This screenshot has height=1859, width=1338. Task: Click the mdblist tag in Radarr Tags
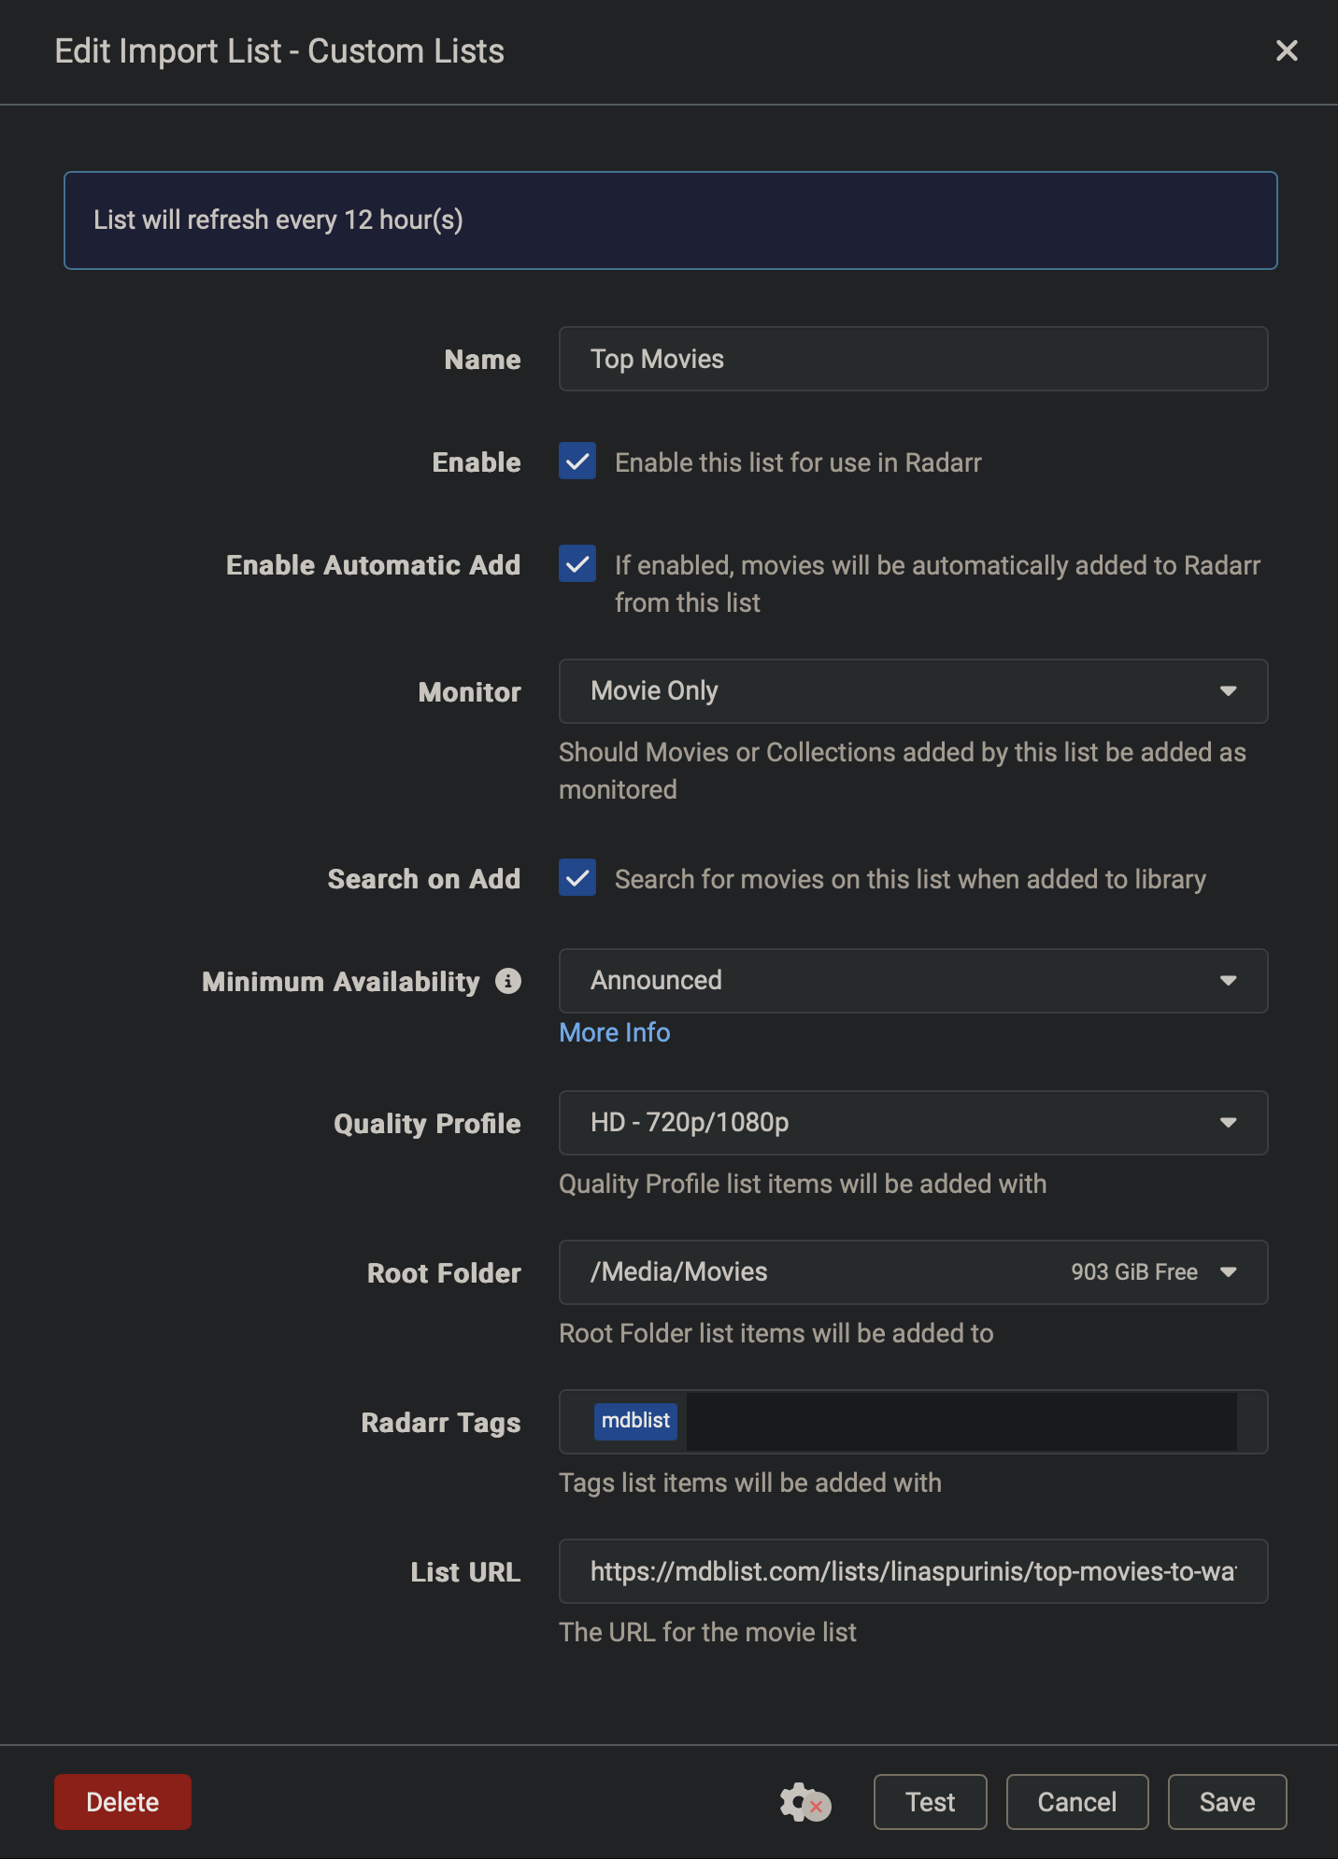(635, 1422)
